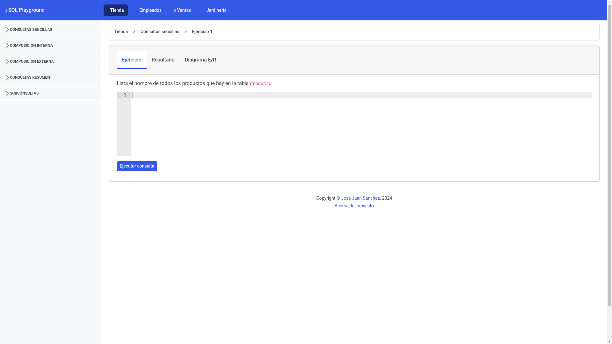Run query with Ejecutar consulta button
The width and height of the screenshot is (612, 344).
pyautogui.click(x=137, y=166)
